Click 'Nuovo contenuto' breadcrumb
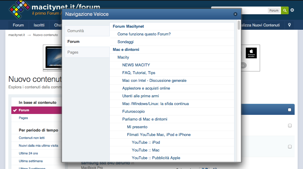The height and width of the screenshot is (169, 303). pos(45,35)
